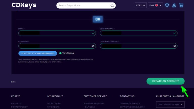The image size is (194, 109).
Task: Open the wishlist heart icon
Action: click(x=167, y=5)
